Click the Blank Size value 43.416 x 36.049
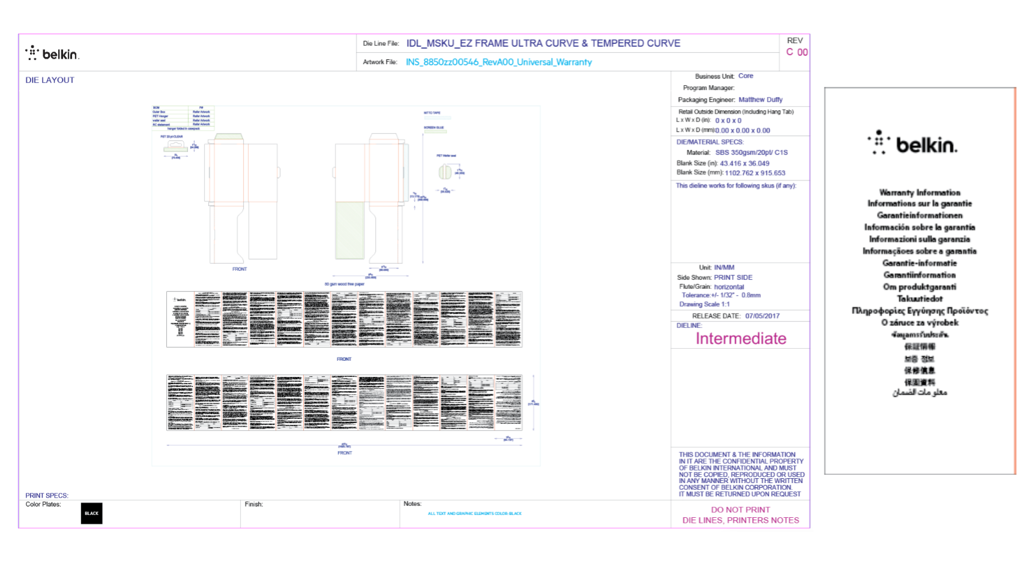1036x573 pixels. 744,163
